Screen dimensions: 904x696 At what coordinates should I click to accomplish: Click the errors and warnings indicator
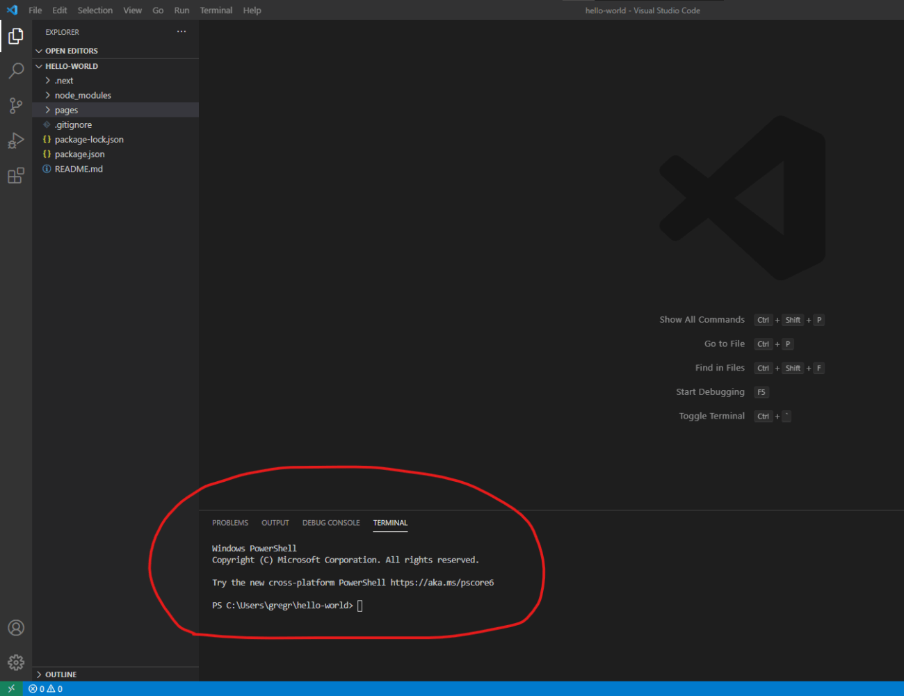point(45,688)
